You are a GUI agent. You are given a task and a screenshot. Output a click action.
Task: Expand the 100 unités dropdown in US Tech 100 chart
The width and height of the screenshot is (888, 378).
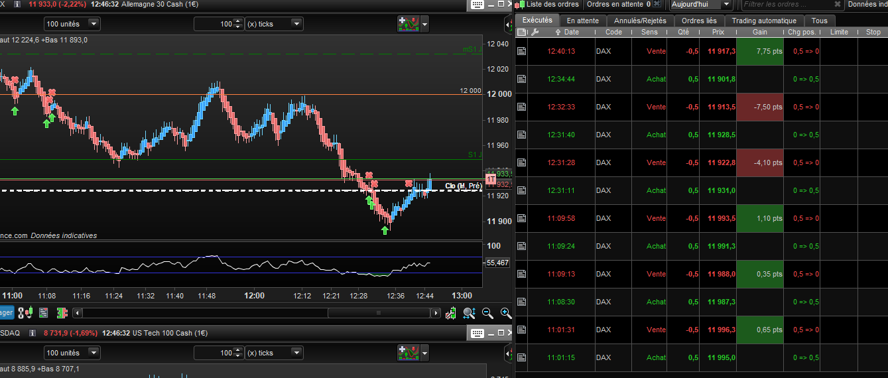coord(94,353)
